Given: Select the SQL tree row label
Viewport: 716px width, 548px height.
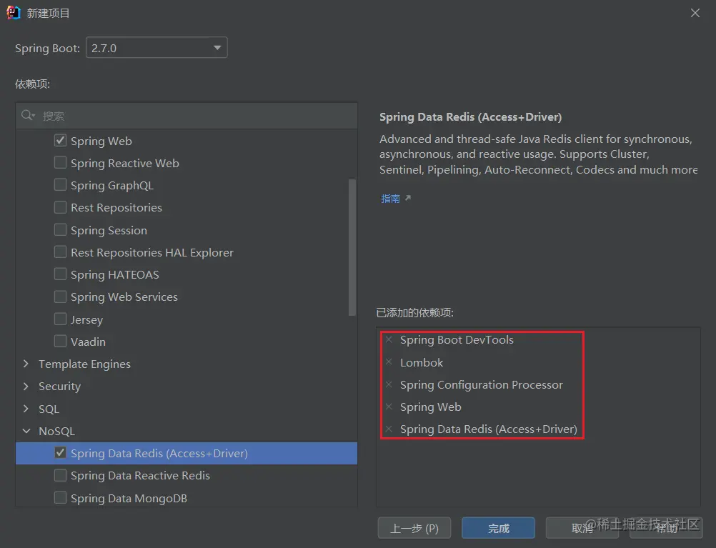Looking at the screenshot, I should coord(49,409).
